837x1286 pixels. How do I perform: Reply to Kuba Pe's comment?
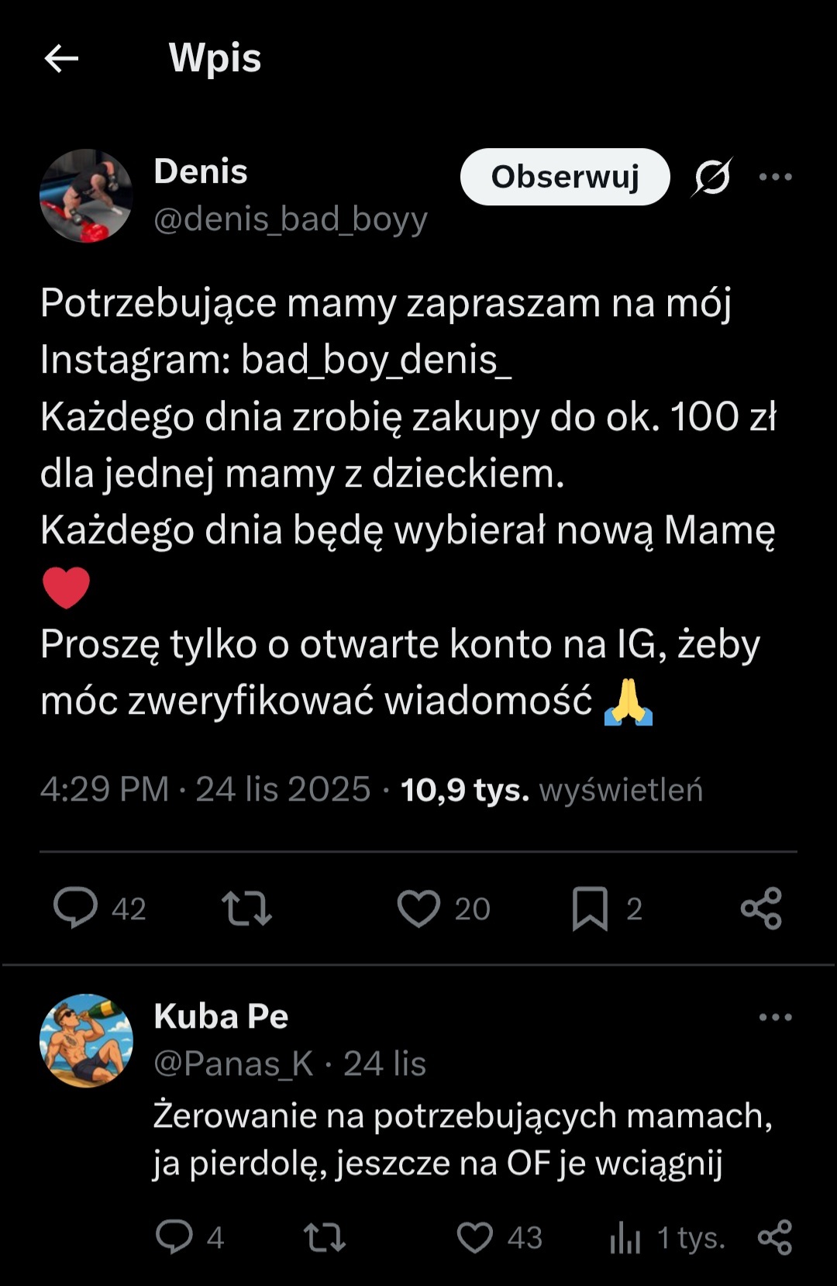click(174, 1236)
